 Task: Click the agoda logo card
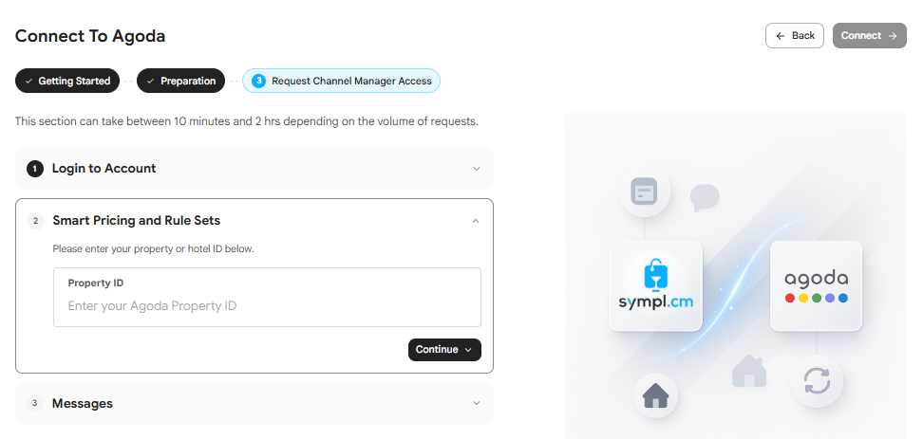pyautogui.click(x=816, y=286)
